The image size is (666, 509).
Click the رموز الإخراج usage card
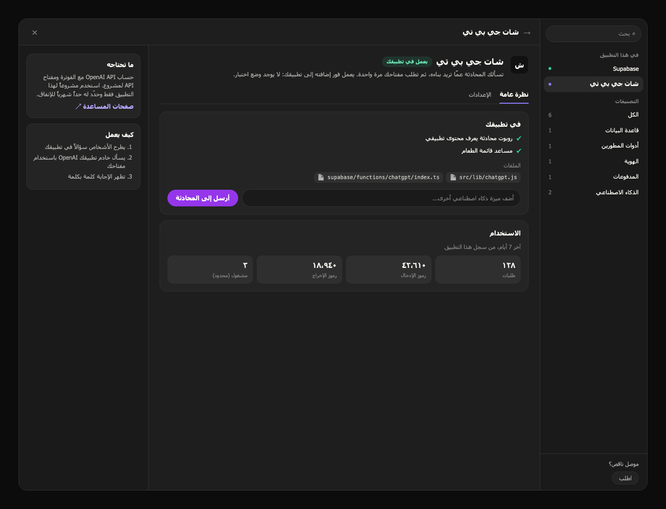click(299, 269)
